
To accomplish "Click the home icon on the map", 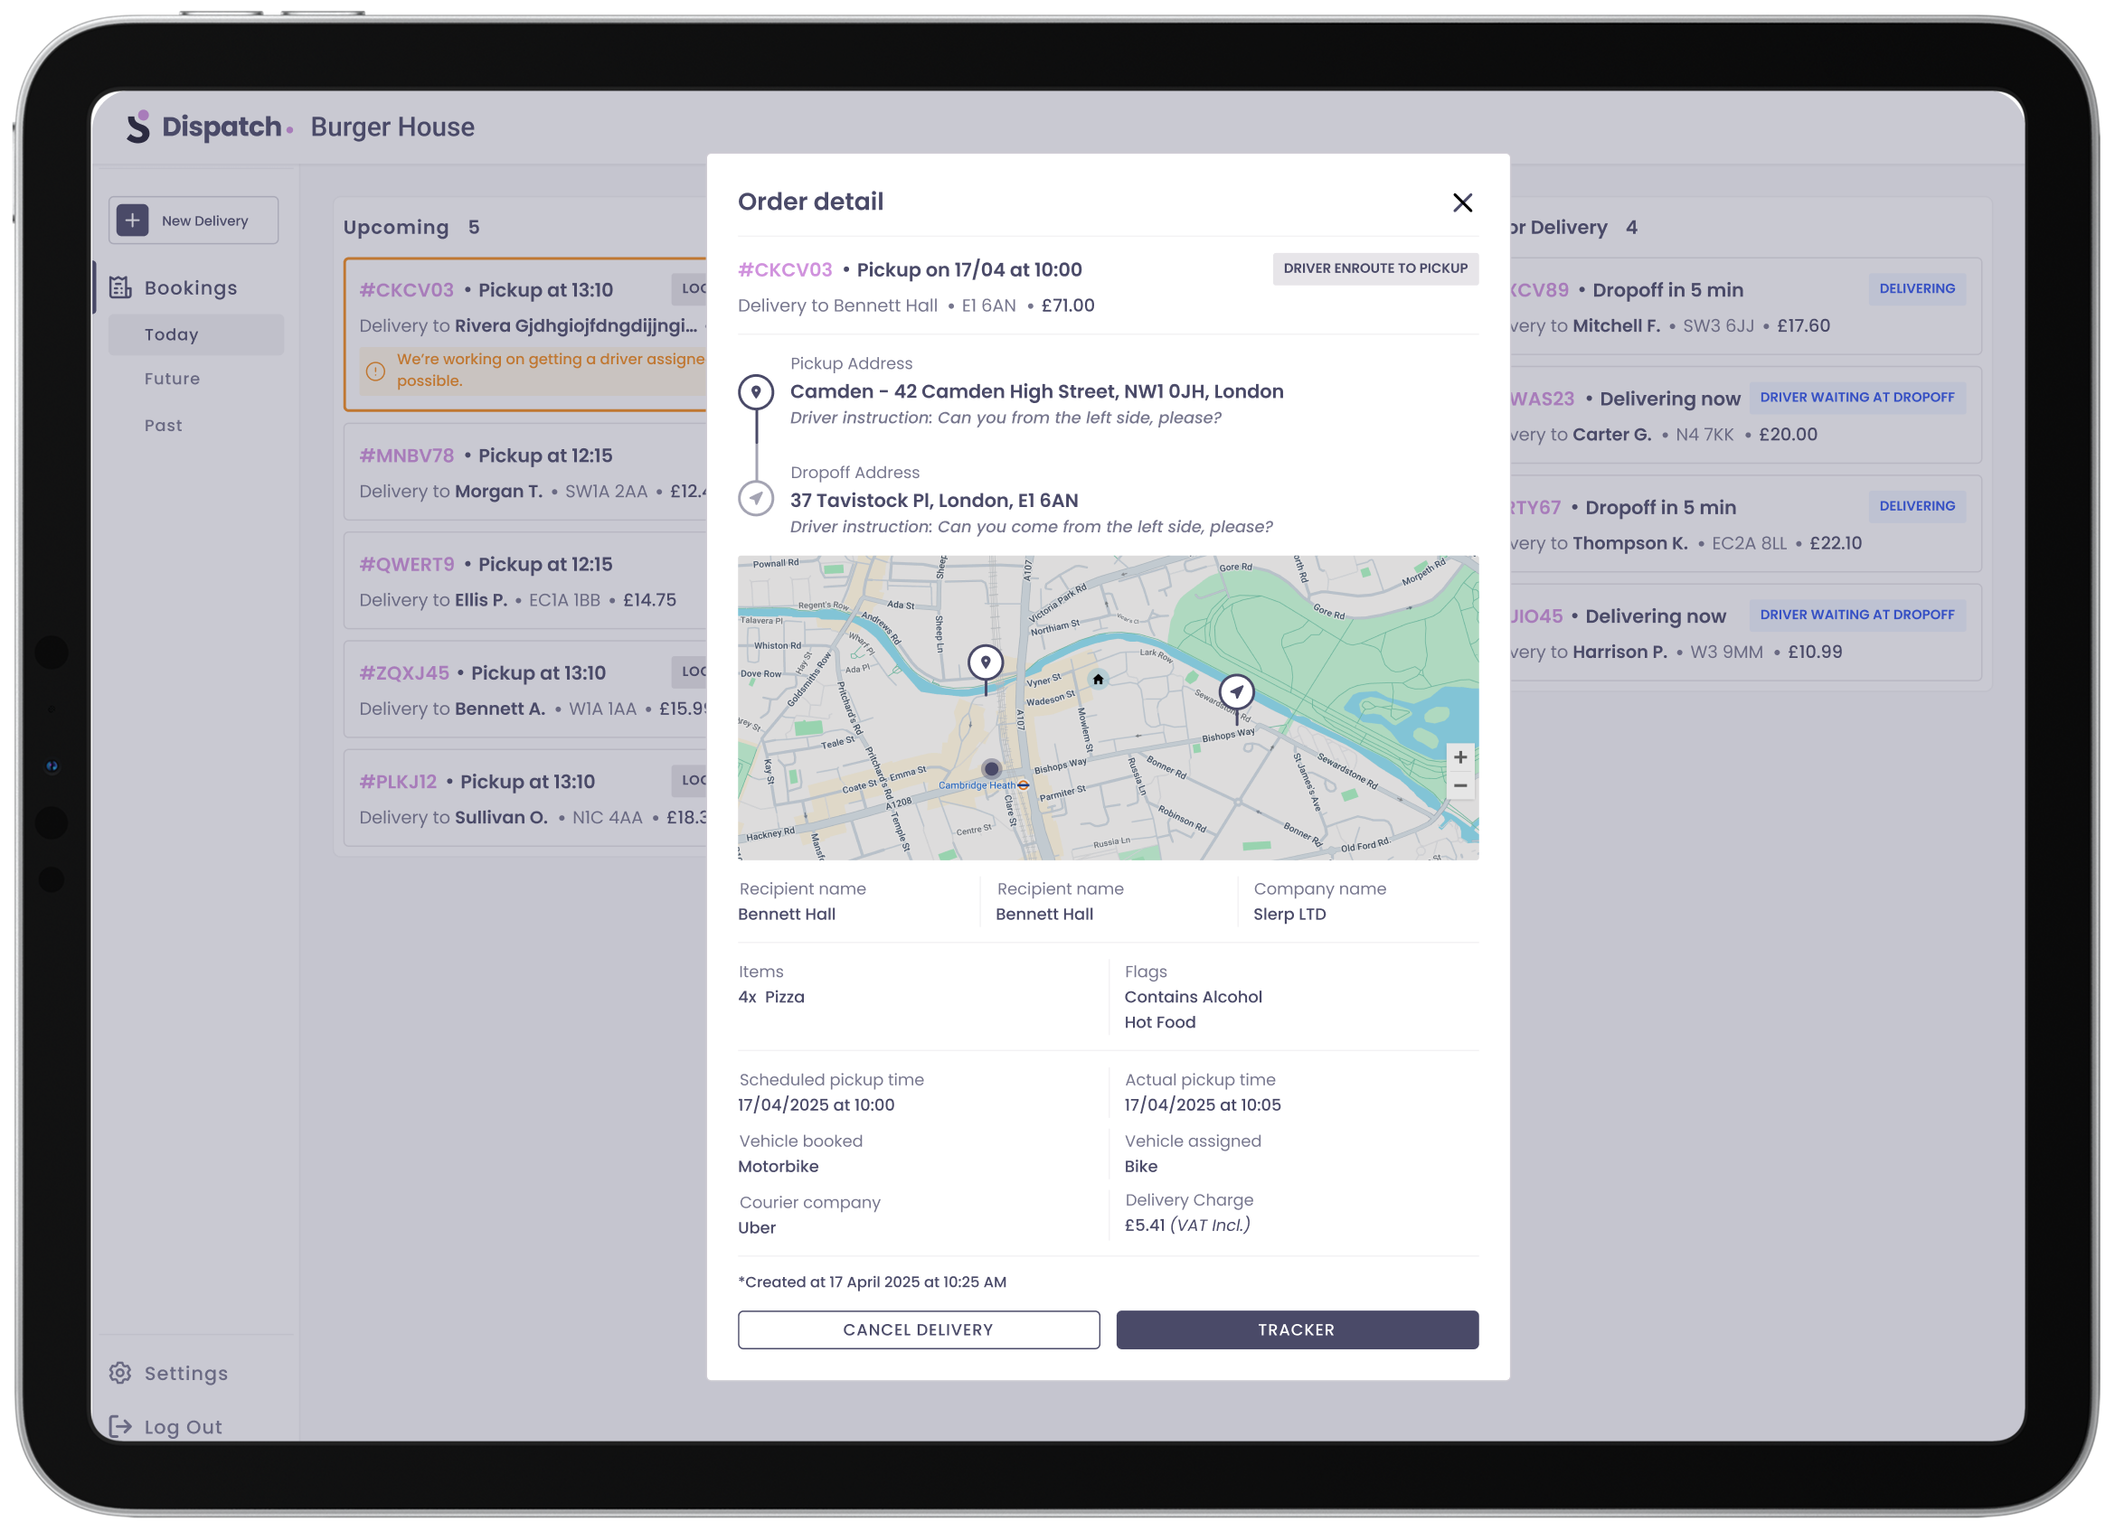I will coord(1098,680).
